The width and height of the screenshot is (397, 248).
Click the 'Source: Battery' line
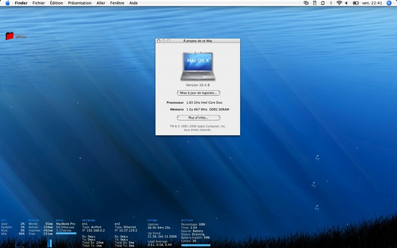192,231
